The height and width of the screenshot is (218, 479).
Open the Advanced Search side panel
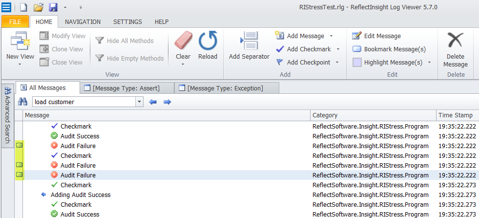click(8, 115)
